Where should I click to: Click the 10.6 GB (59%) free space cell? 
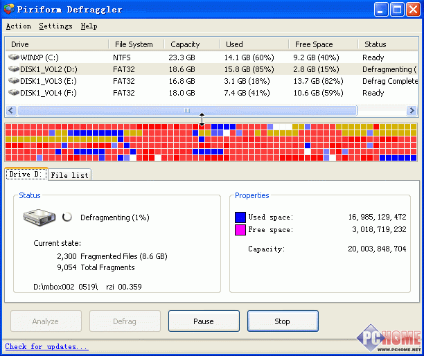(318, 94)
